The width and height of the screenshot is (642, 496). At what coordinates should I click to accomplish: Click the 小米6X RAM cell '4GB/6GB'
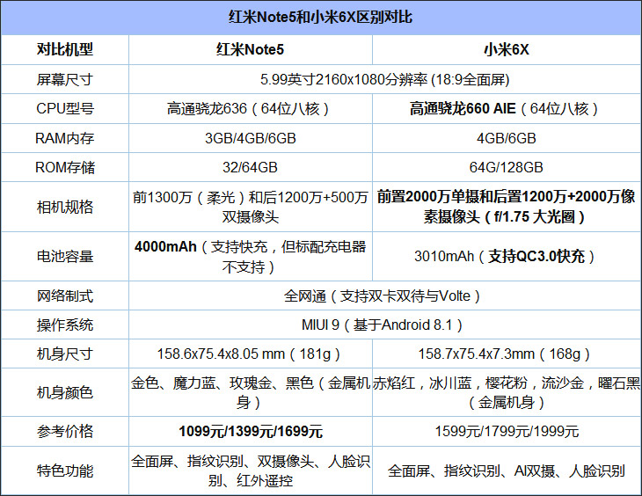[x=507, y=138]
